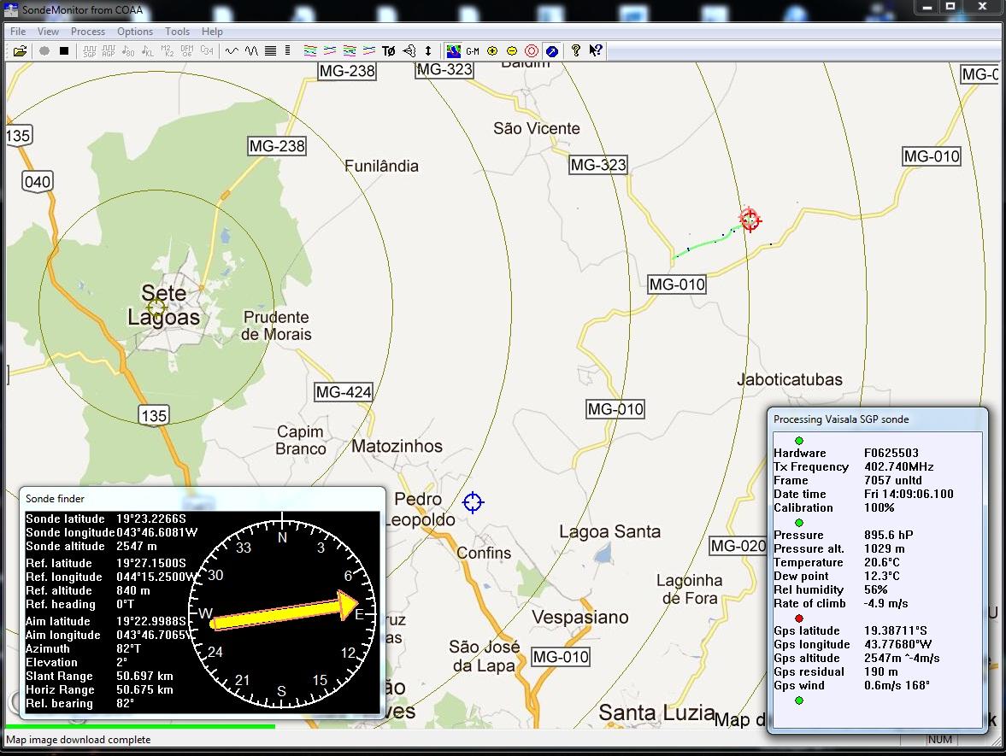Click the blue reference crosshair near Pedro Leopoldo
Screen dimensions: 1006x756
(x=473, y=502)
